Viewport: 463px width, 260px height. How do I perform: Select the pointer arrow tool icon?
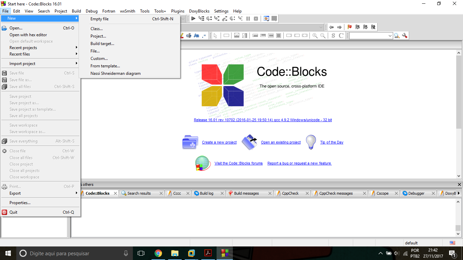coord(215,36)
